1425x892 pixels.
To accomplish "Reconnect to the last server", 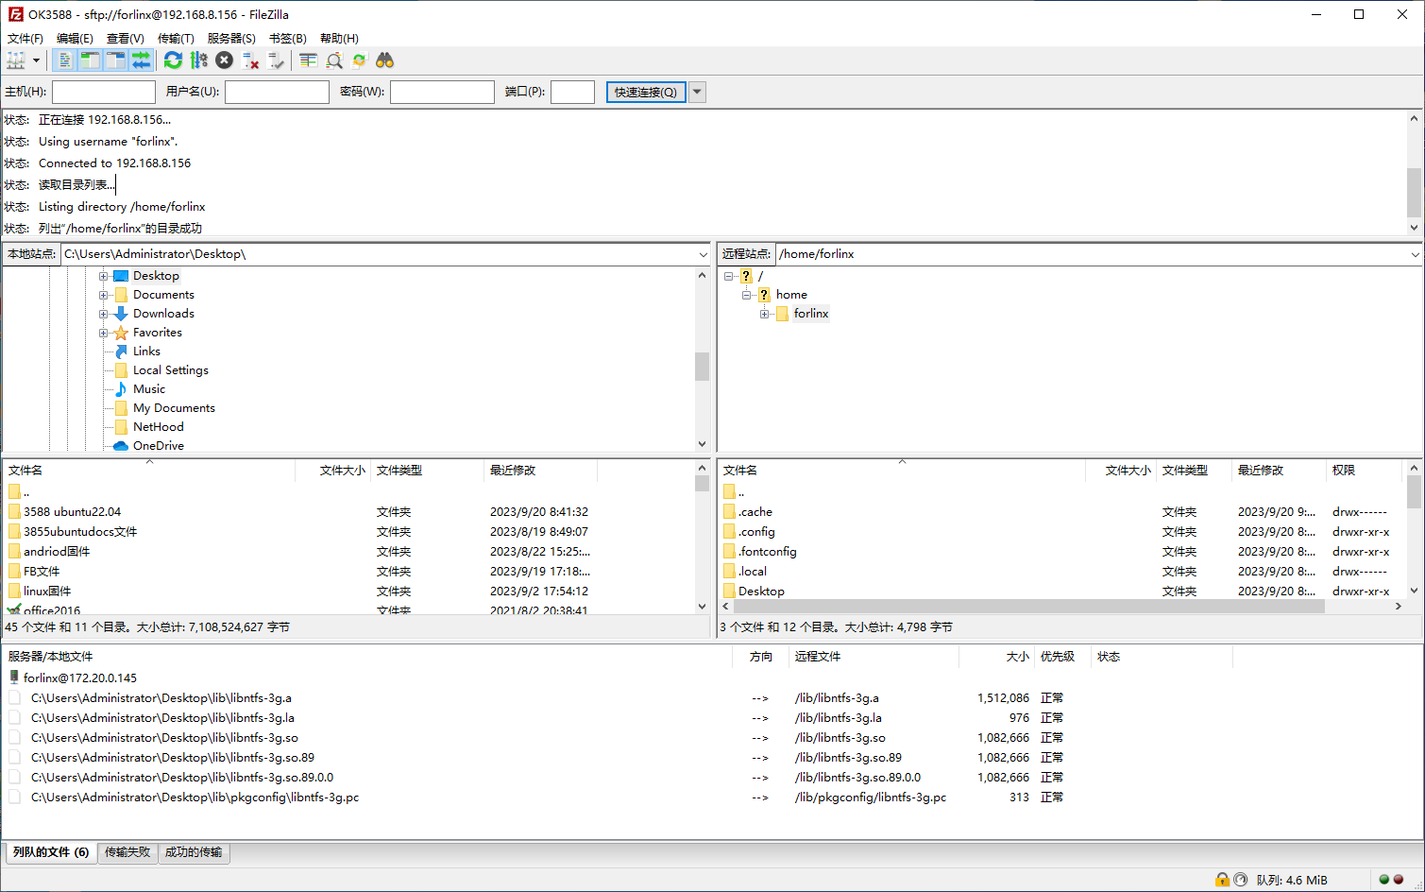I will pos(276,60).
